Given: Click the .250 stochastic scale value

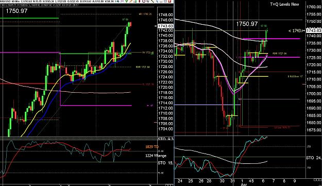Looking at the screenshot, I should [x=309, y=146].
